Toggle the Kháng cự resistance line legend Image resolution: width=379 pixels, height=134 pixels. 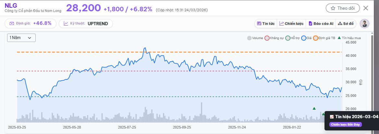click(267, 38)
